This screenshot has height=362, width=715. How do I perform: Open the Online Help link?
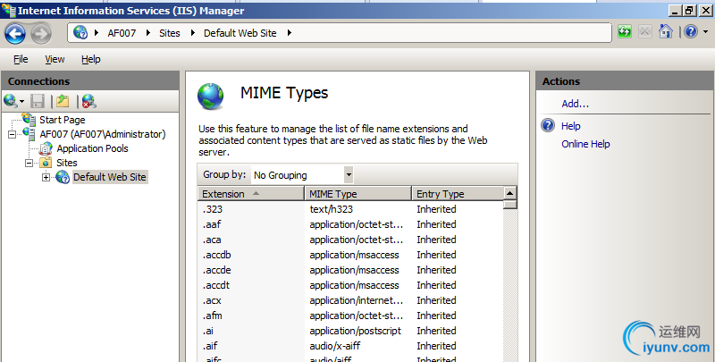[x=585, y=144]
